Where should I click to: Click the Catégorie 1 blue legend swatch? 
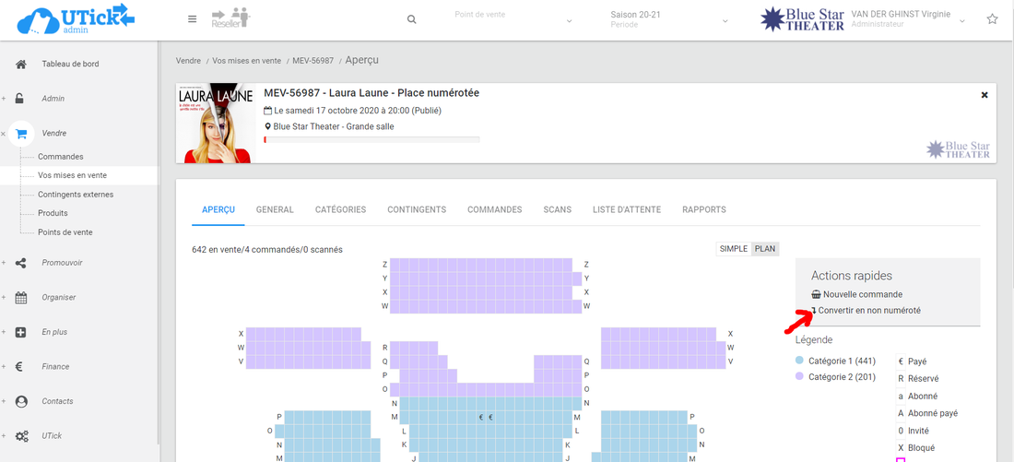[799, 361]
